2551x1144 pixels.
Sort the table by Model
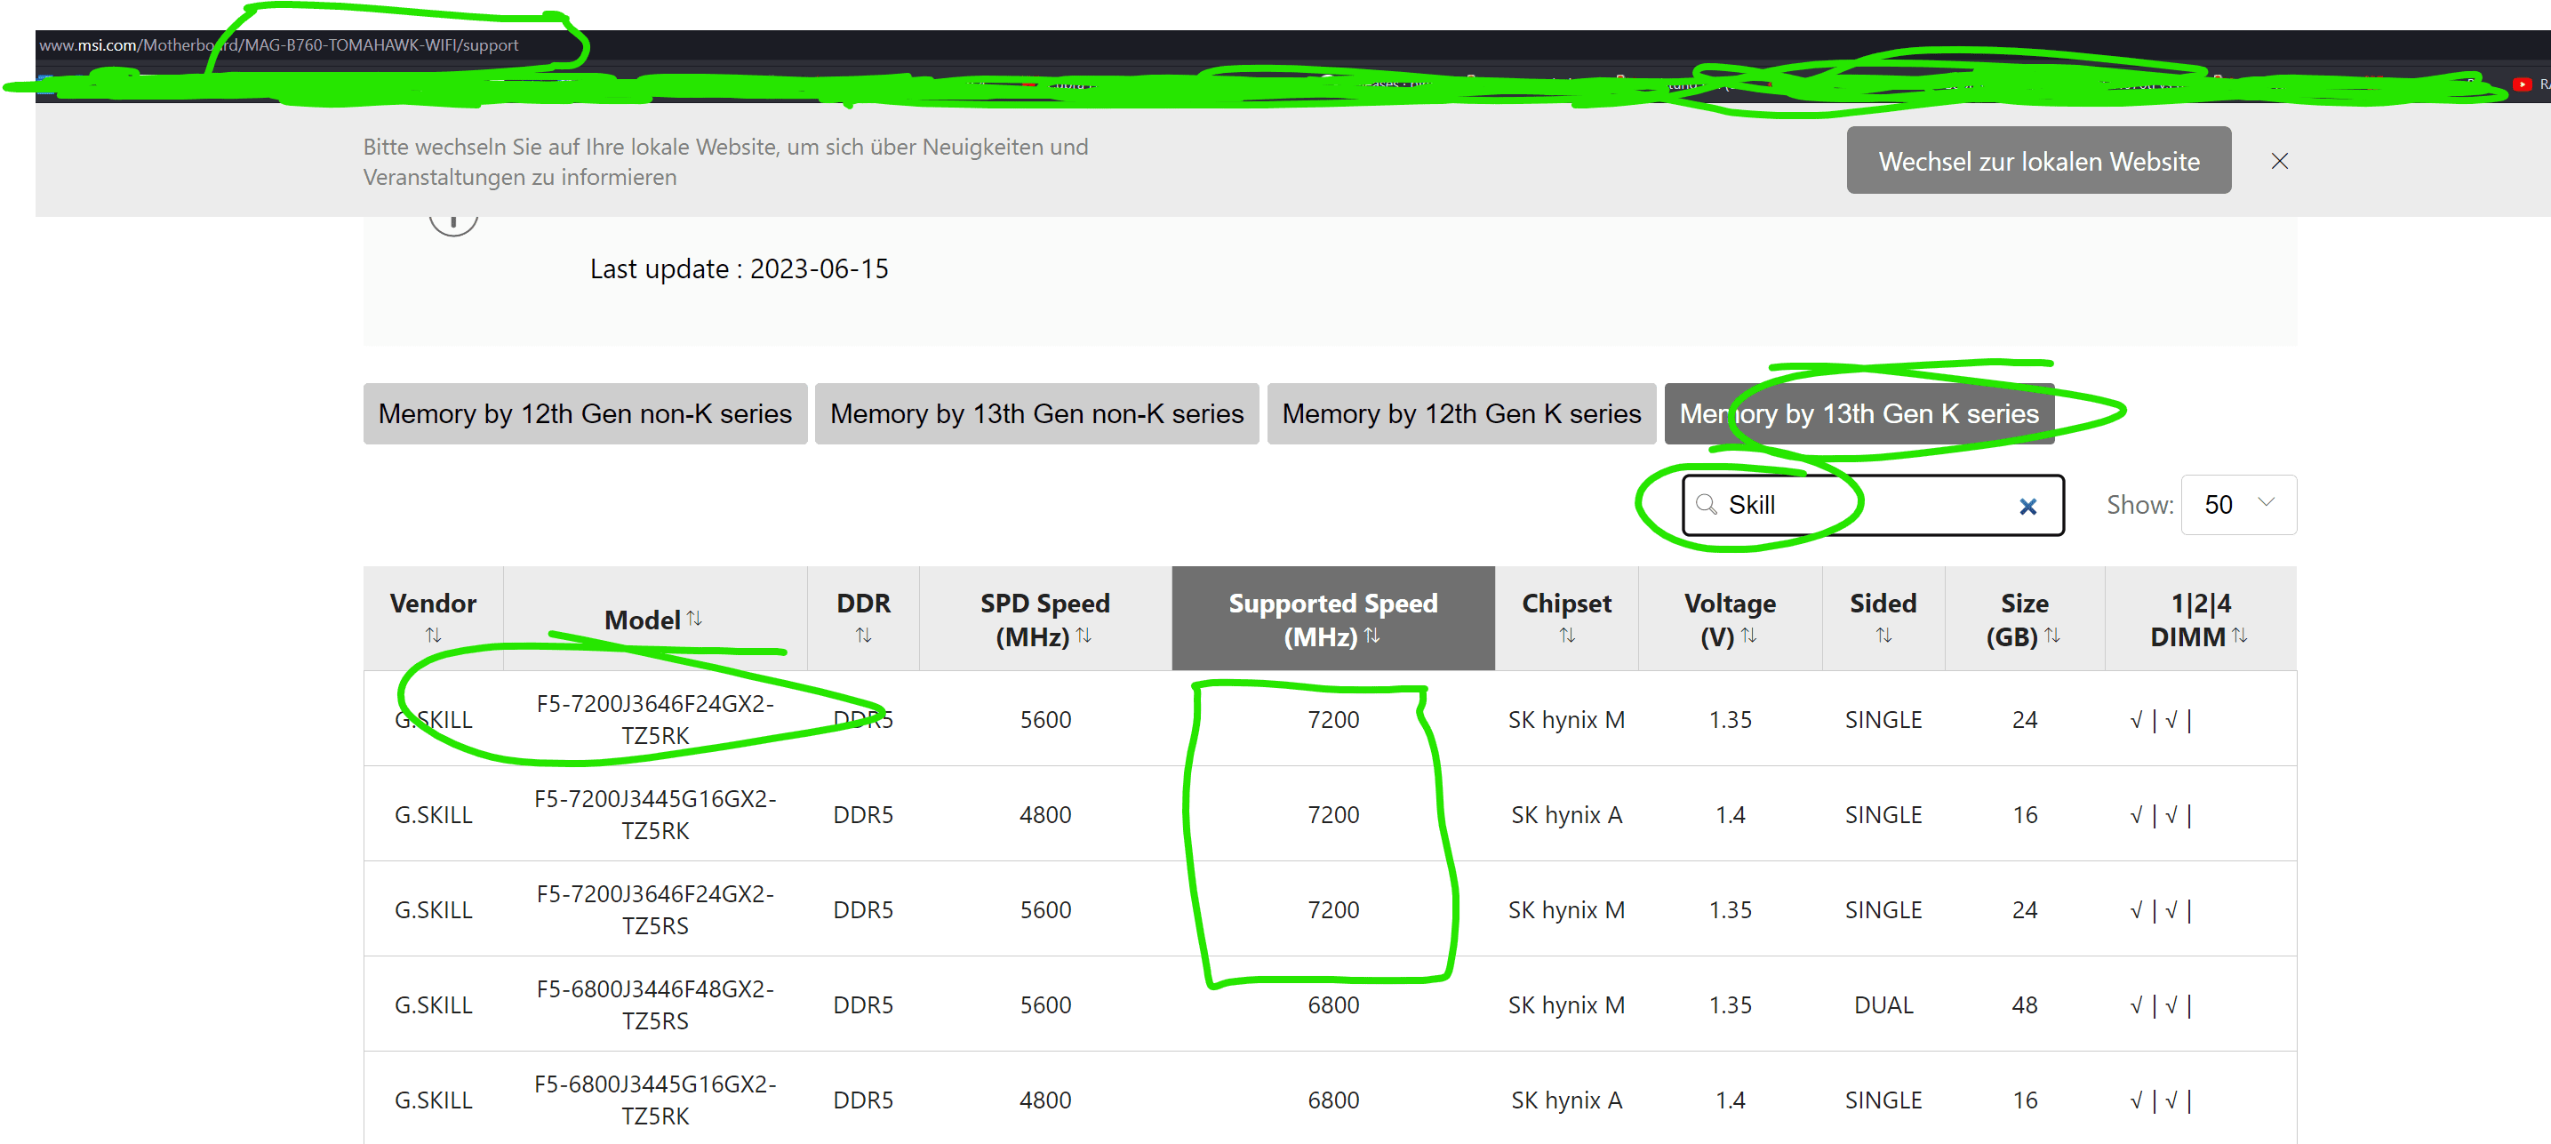(x=694, y=618)
